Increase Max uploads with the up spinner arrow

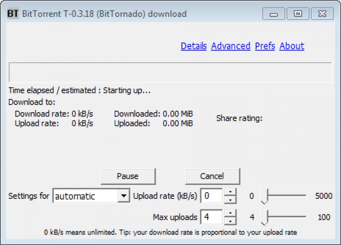tap(230, 213)
